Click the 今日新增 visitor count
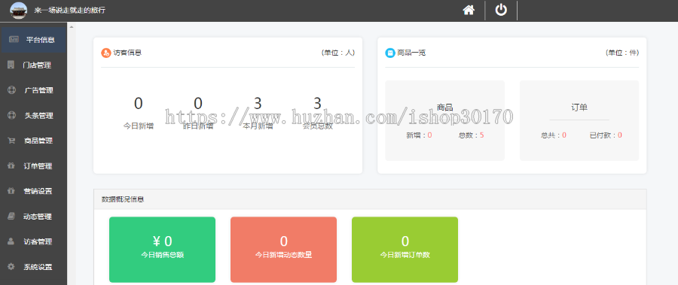The width and height of the screenshot is (678, 285). 138,104
